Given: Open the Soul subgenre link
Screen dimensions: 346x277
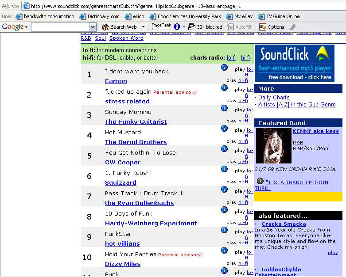Looking at the screenshot, I should point(101,38).
